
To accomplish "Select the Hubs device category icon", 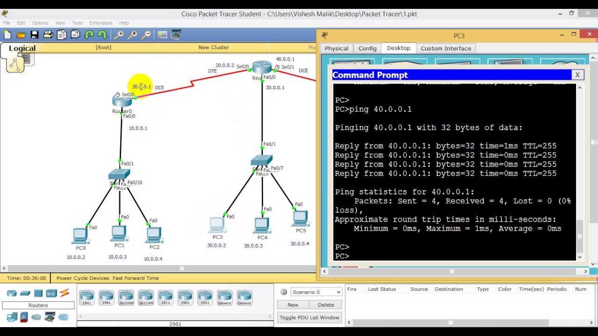I will tap(38, 293).
